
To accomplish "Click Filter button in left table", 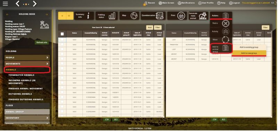I will click(x=158, y=27).
